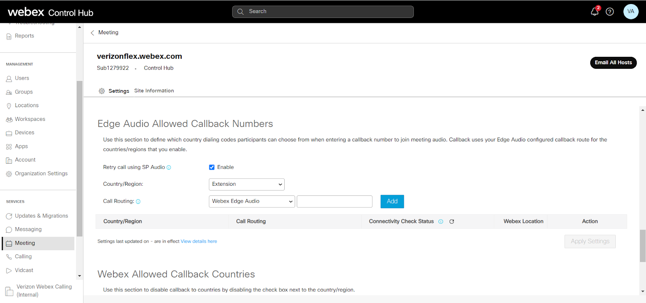The image size is (646, 303).
Task: Click the Apps grid icon
Action: pos(9,147)
